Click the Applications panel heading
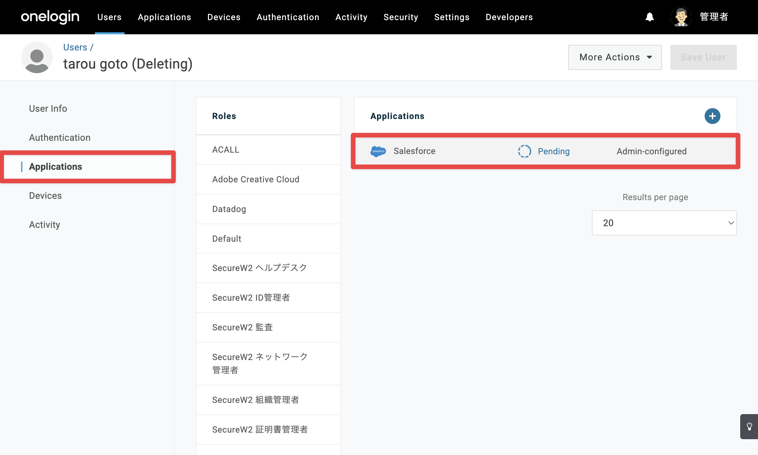758x455 pixels. pyautogui.click(x=397, y=116)
